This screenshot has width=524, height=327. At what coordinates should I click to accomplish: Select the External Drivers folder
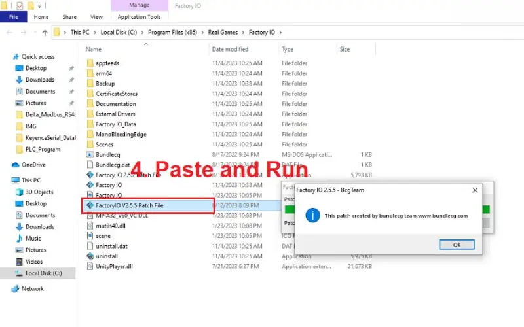pos(115,114)
